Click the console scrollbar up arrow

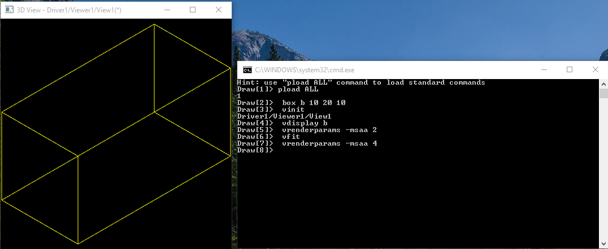603,83
